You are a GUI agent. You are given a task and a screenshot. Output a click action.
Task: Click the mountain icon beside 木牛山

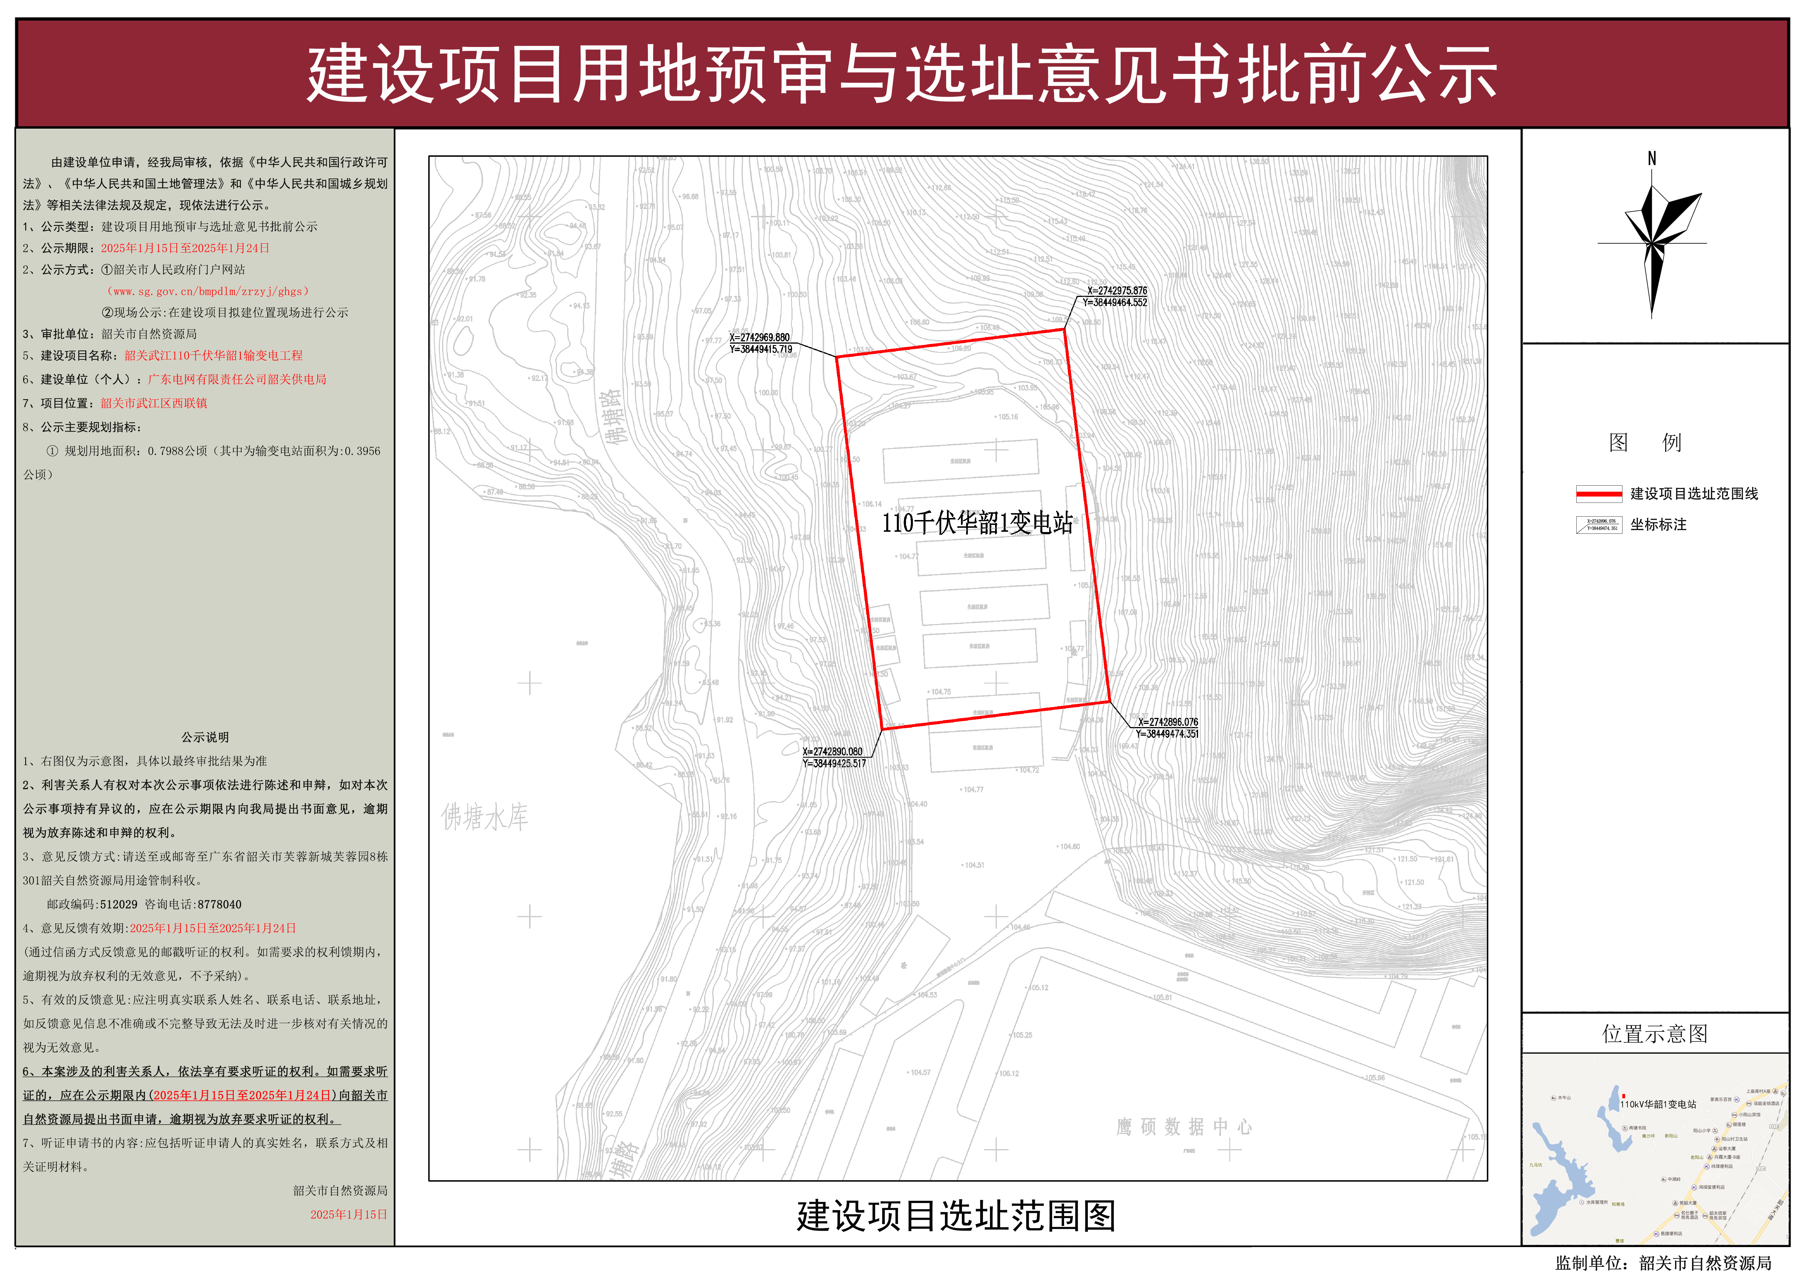(1553, 1098)
